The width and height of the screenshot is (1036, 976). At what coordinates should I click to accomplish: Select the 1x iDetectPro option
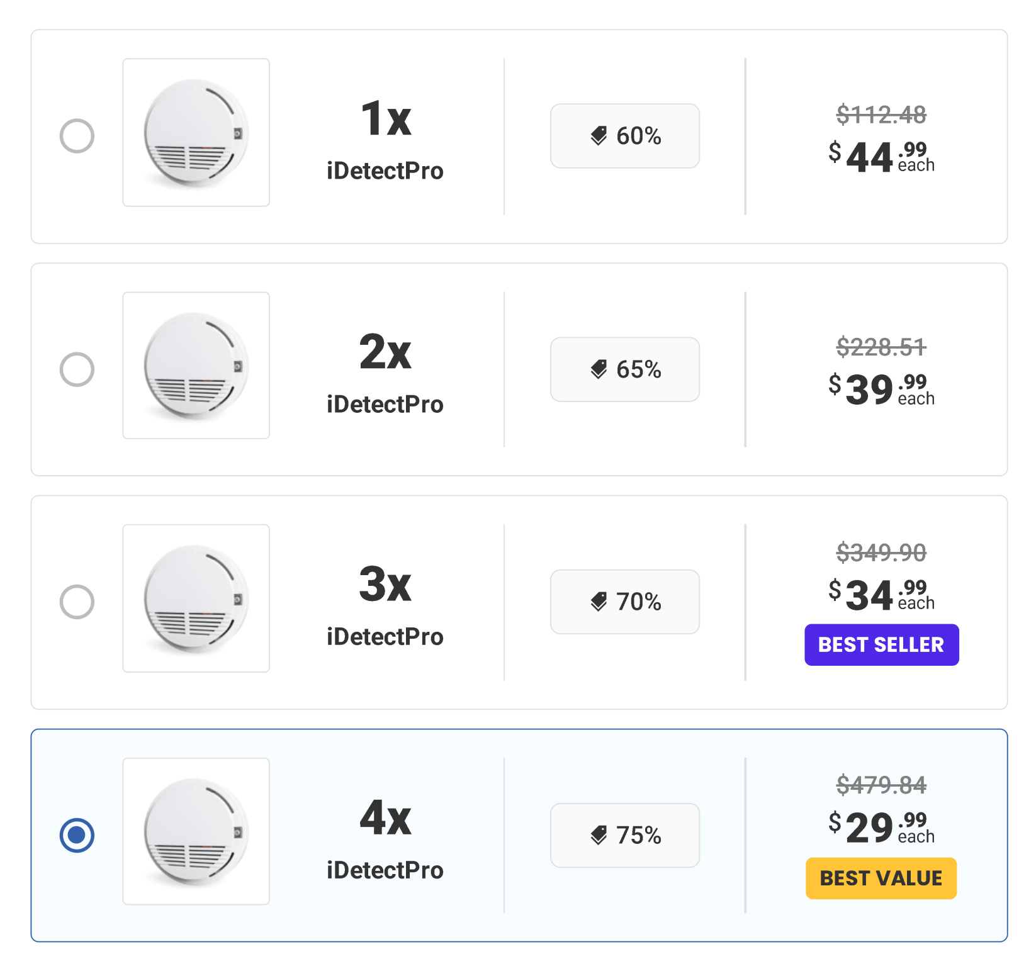(x=77, y=135)
